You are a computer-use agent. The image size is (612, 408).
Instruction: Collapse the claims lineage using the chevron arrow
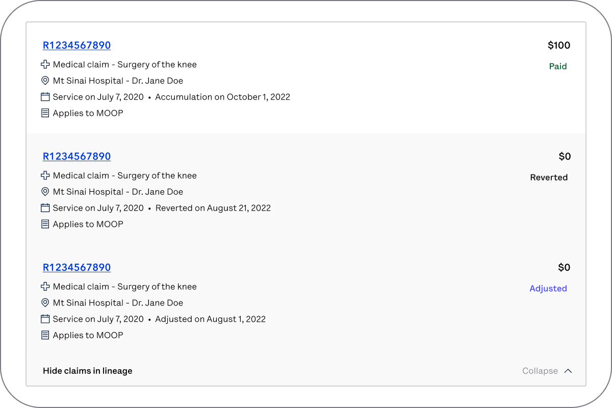click(568, 371)
